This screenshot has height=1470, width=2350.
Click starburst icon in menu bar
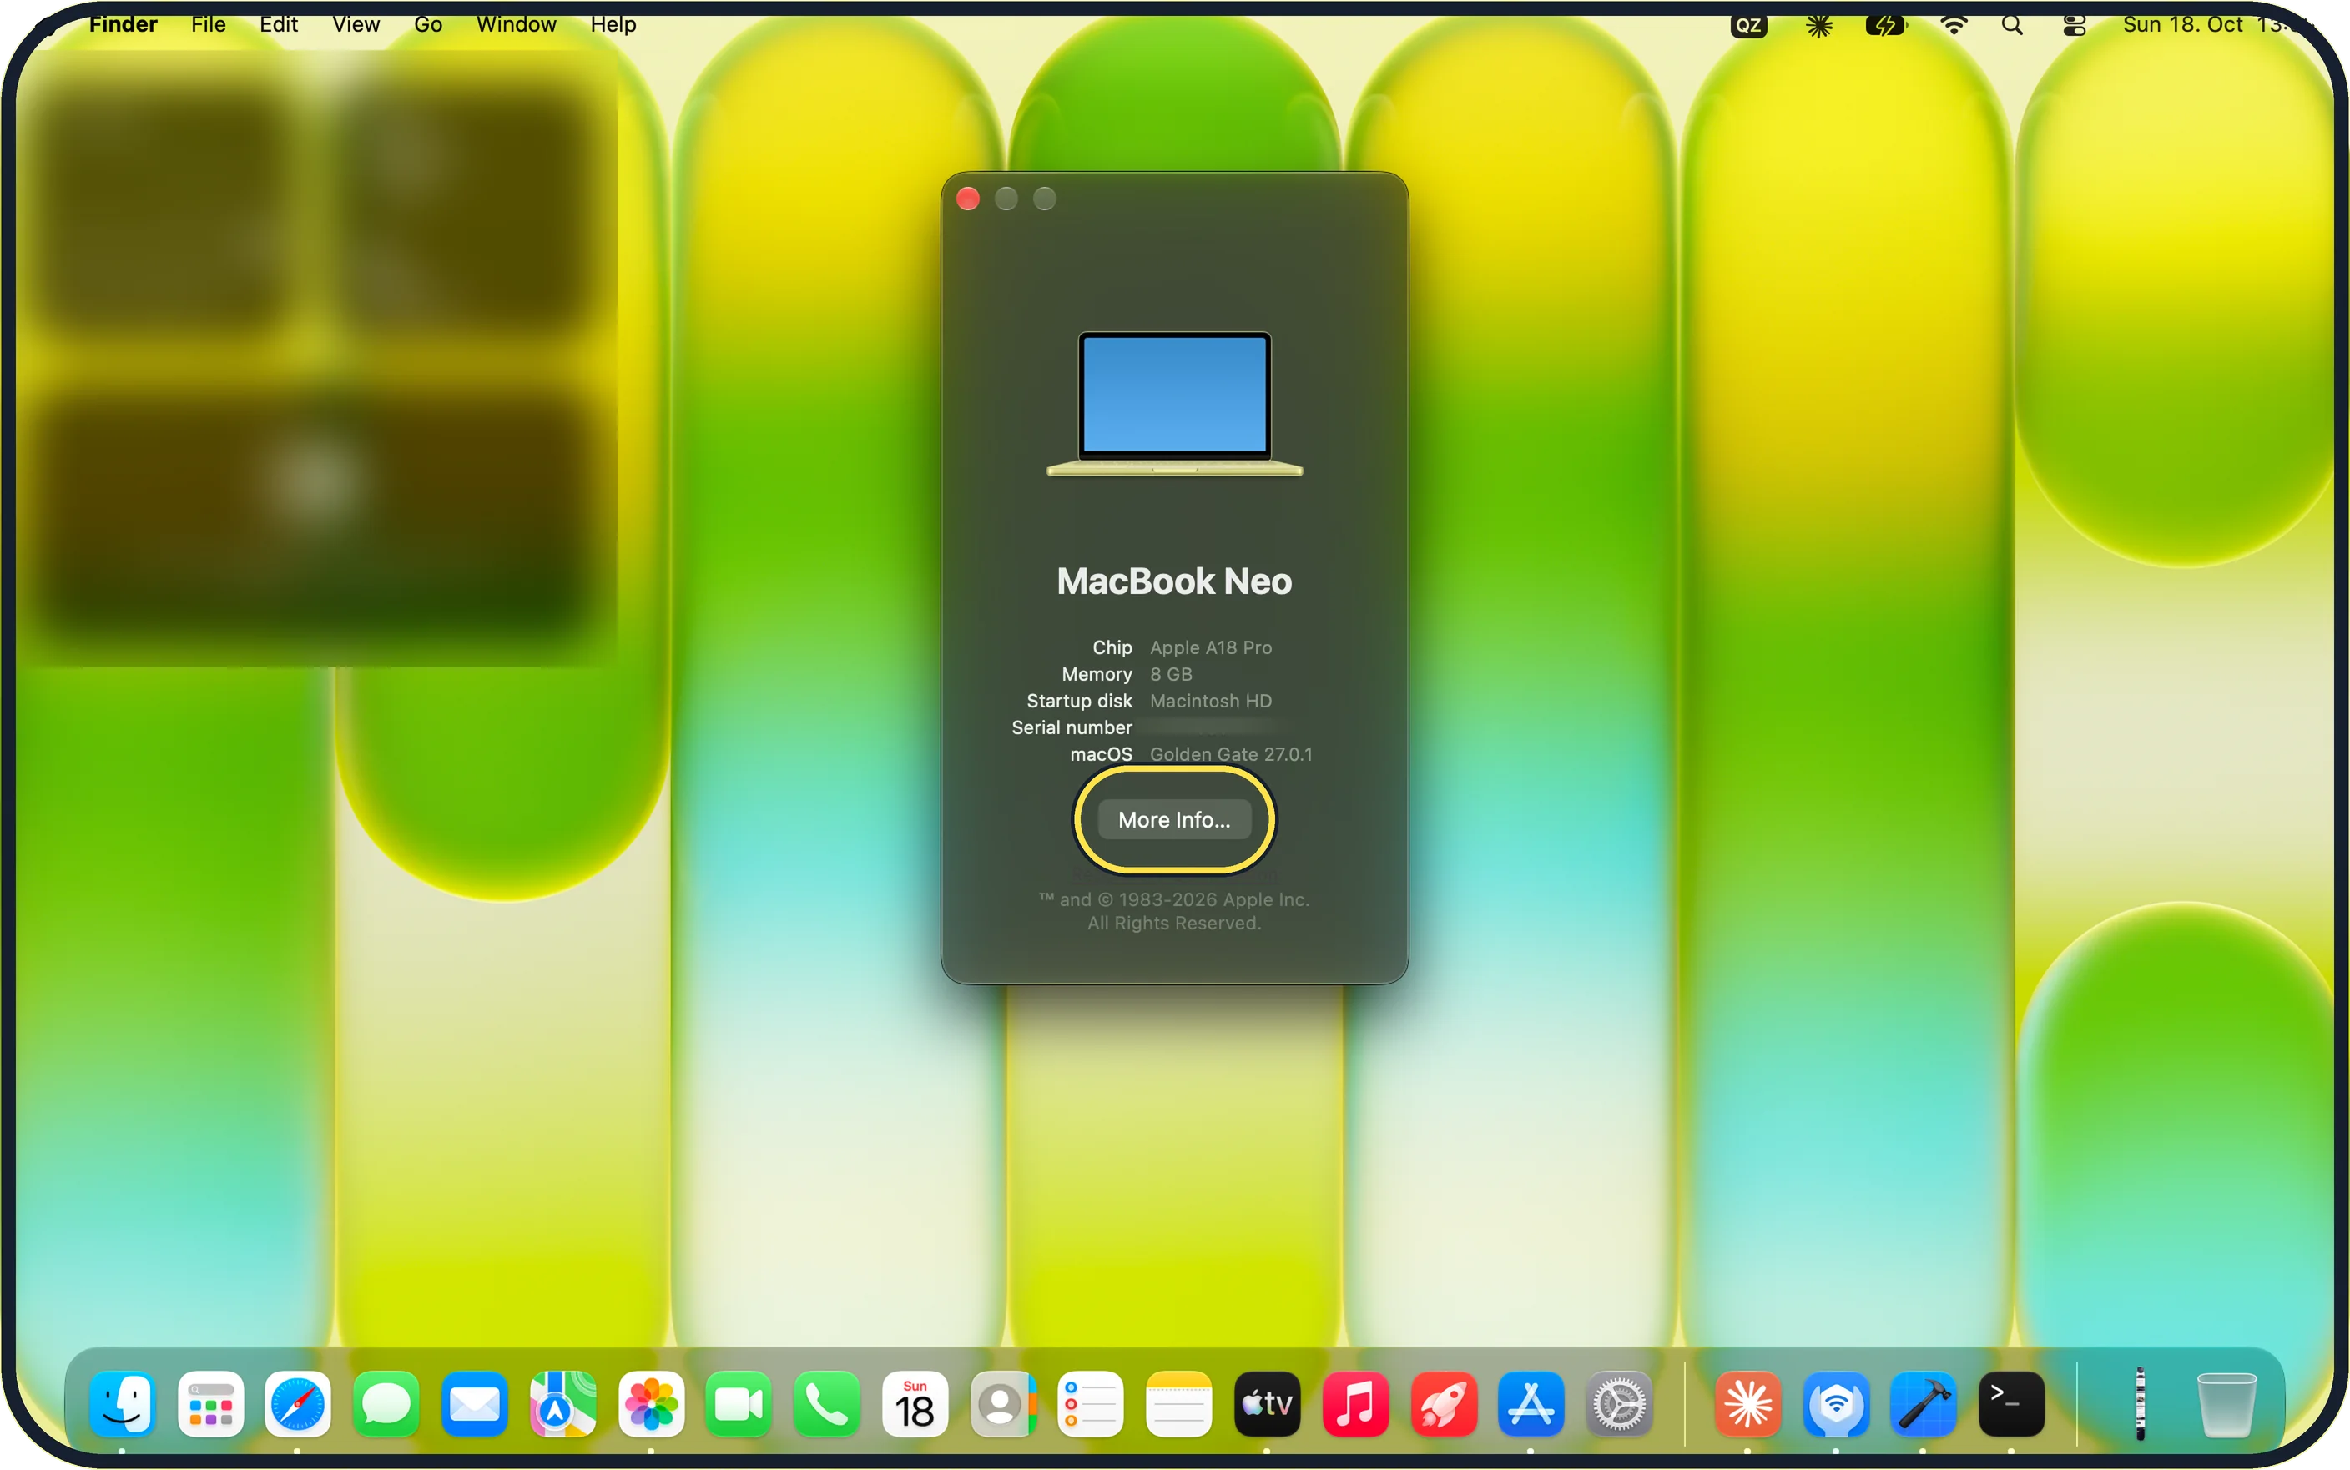point(1819,25)
